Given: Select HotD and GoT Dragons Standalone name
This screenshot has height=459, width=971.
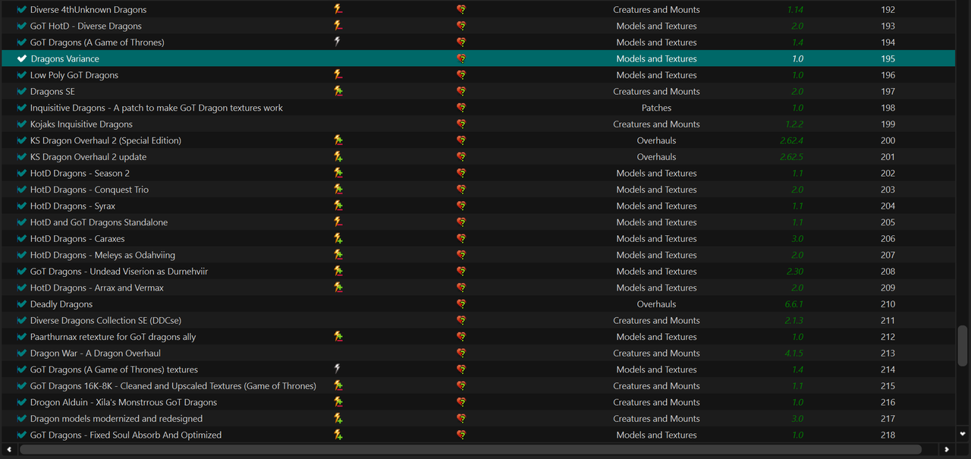Looking at the screenshot, I should [x=99, y=222].
